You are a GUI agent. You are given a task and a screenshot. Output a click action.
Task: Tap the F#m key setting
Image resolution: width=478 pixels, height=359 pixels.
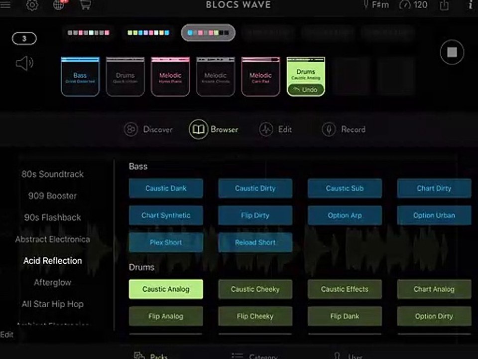click(376, 4)
